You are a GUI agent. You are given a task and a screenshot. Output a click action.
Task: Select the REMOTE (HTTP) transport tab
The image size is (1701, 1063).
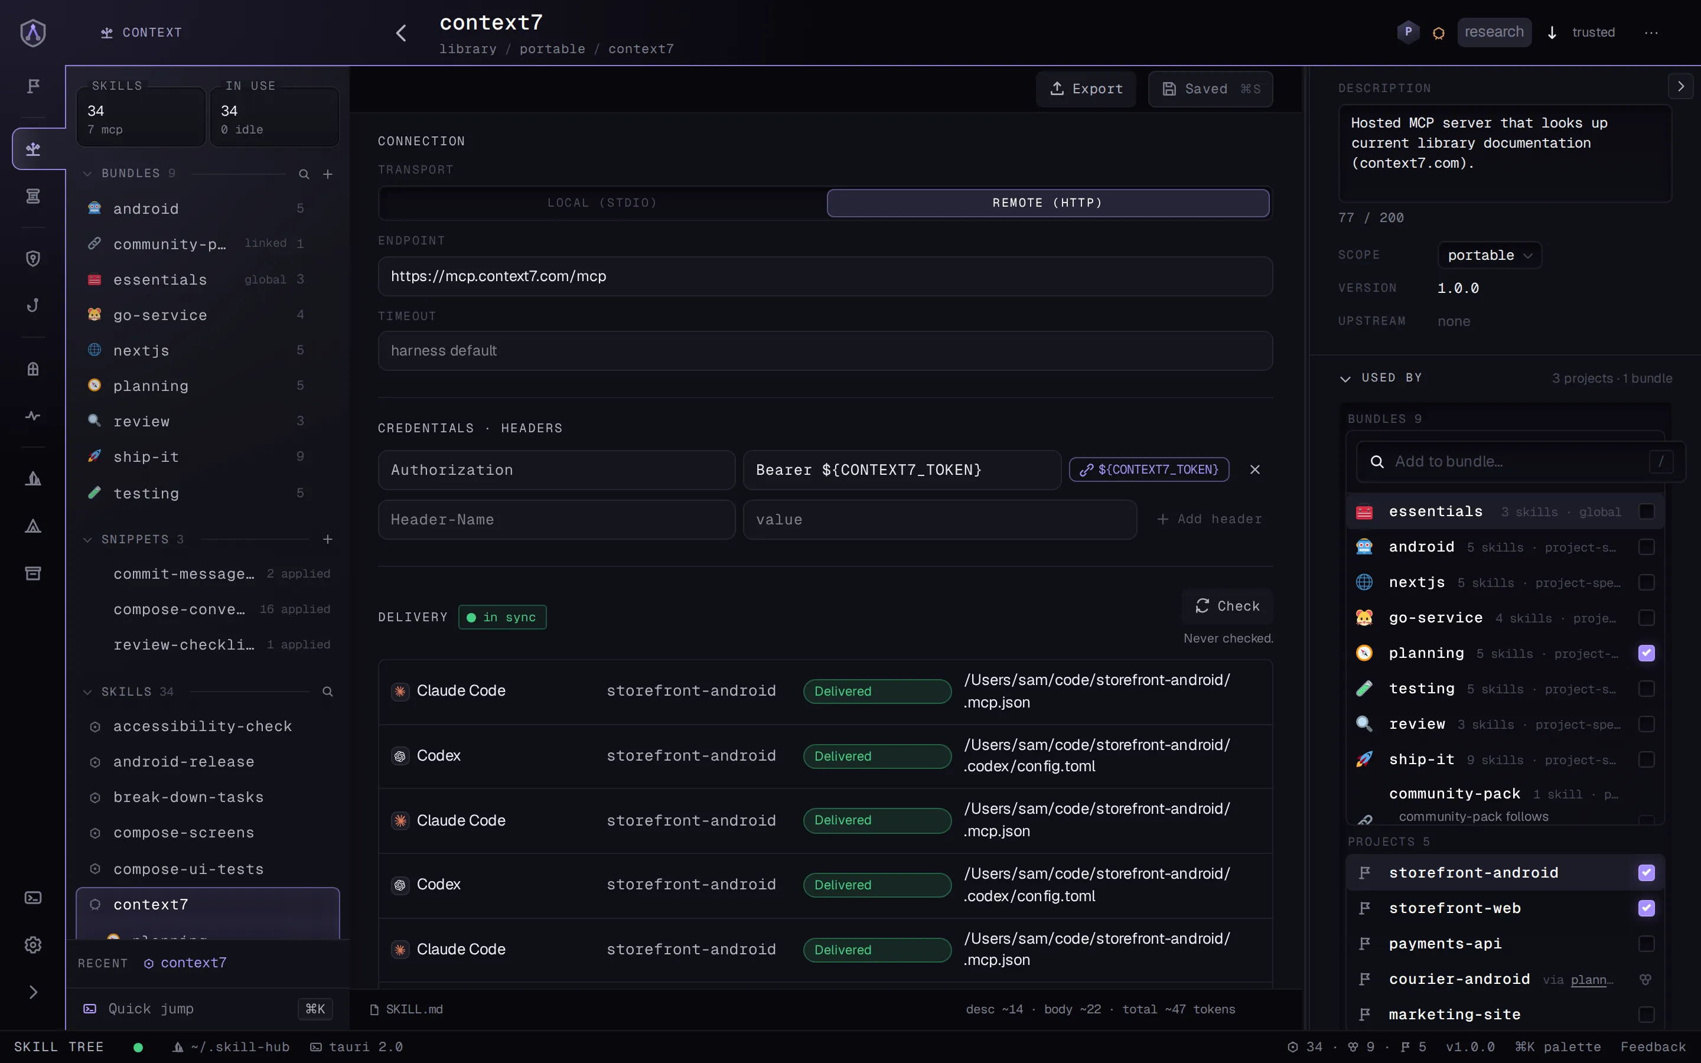point(1048,203)
